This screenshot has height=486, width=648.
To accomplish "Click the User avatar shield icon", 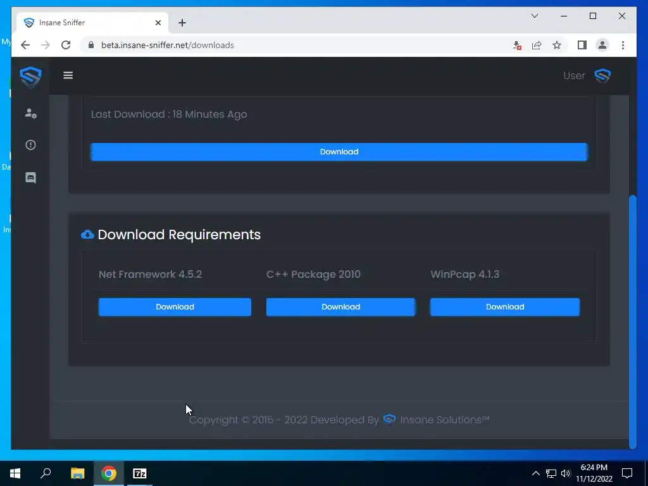I will 602,76.
